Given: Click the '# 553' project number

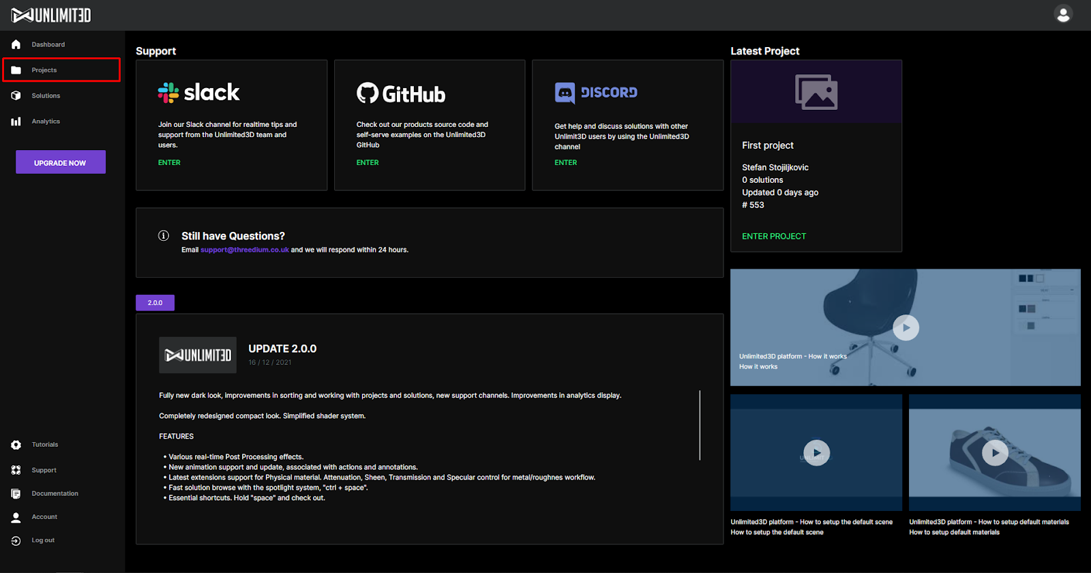Looking at the screenshot, I should [x=753, y=205].
